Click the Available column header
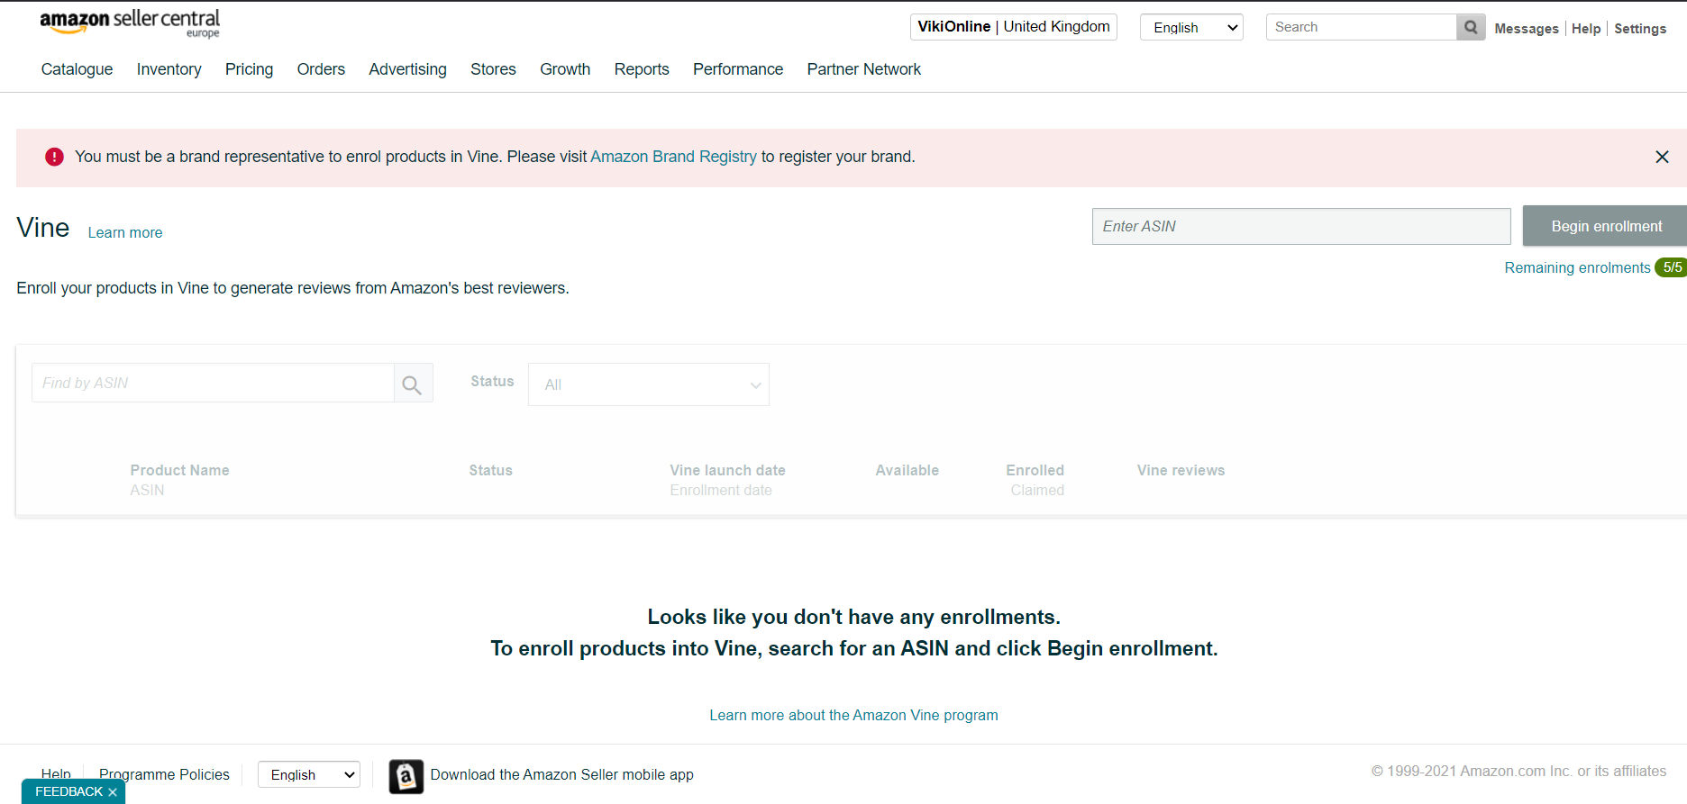 (907, 470)
